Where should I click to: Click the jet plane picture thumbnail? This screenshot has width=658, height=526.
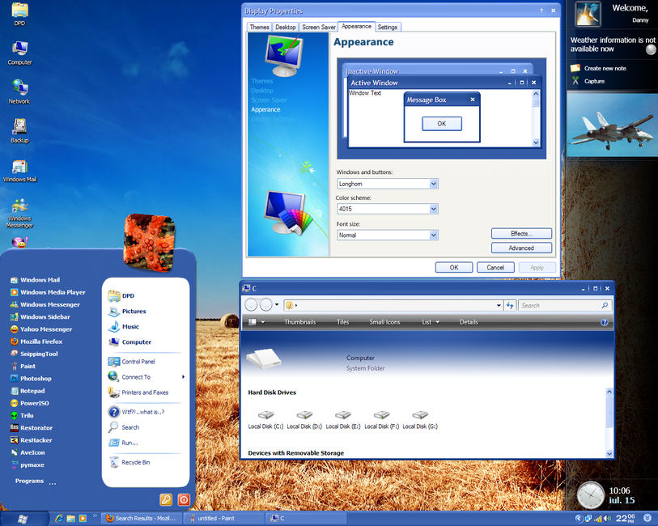tap(612, 124)
